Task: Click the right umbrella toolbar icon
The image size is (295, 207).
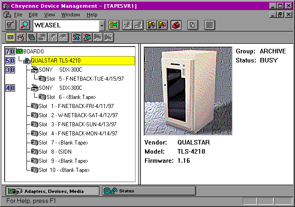Action: (161, 25)
